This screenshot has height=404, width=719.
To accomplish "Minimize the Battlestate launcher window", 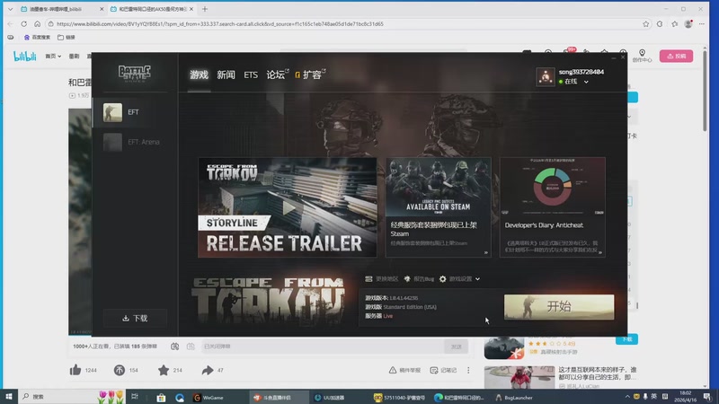I will click(x=614, y=57).
